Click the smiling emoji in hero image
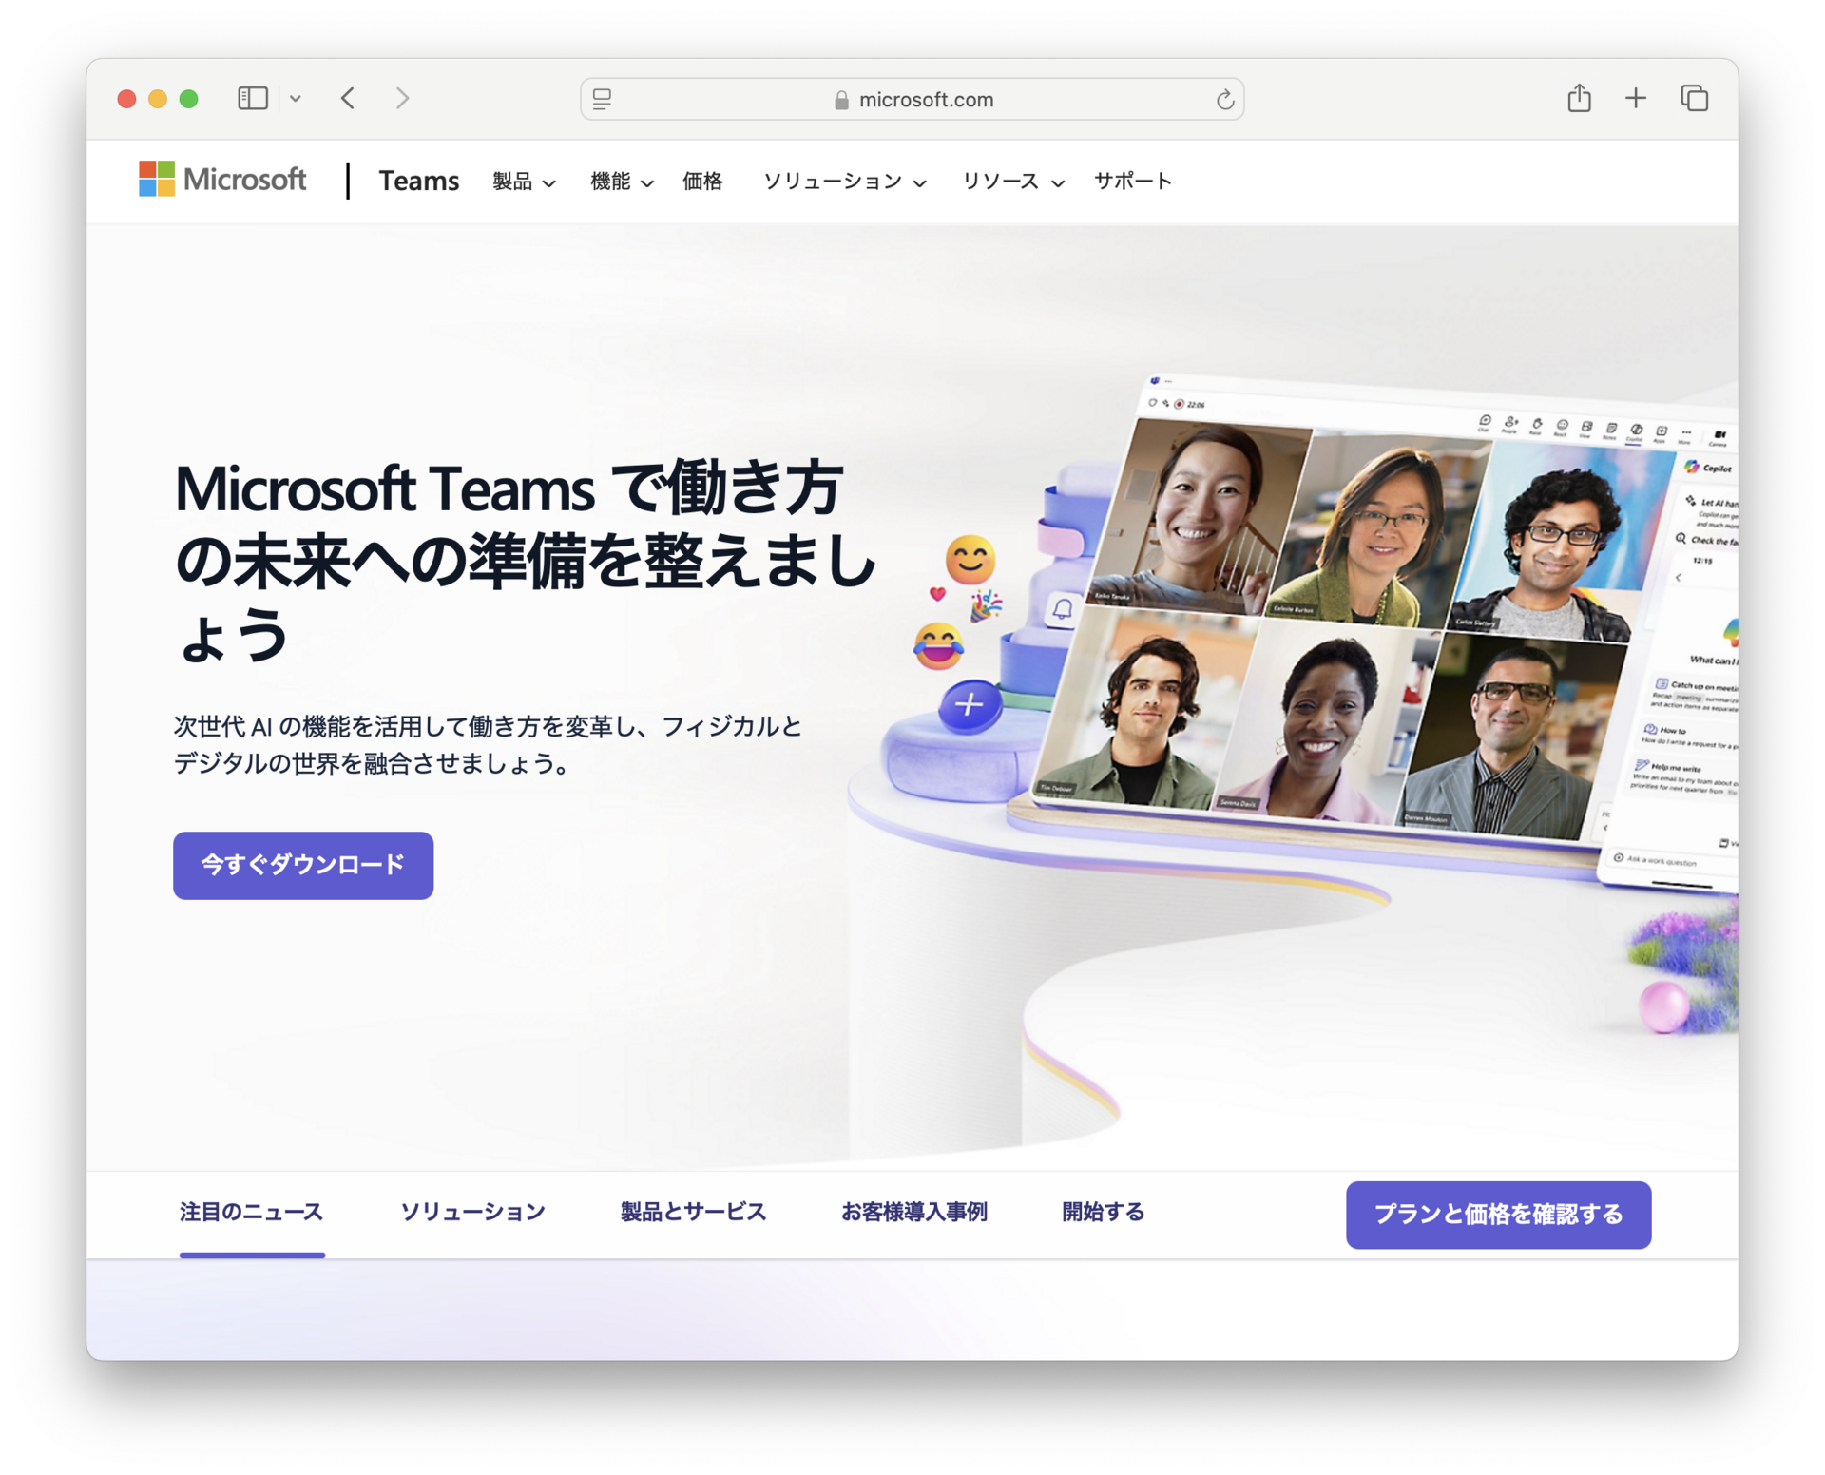This screenshot has width=1825, height=1475. click(x=970, y=559)
